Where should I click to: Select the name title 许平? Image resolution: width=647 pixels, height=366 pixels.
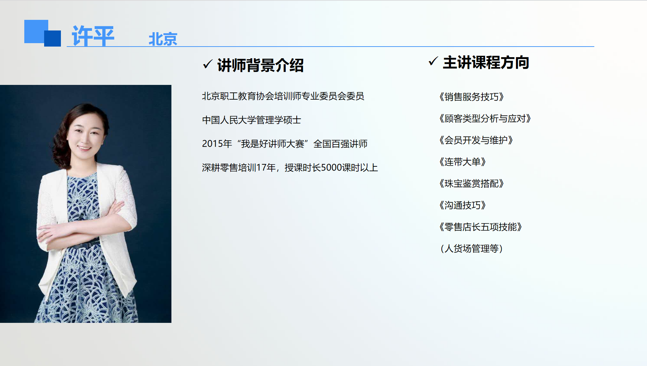pos(93,36)
